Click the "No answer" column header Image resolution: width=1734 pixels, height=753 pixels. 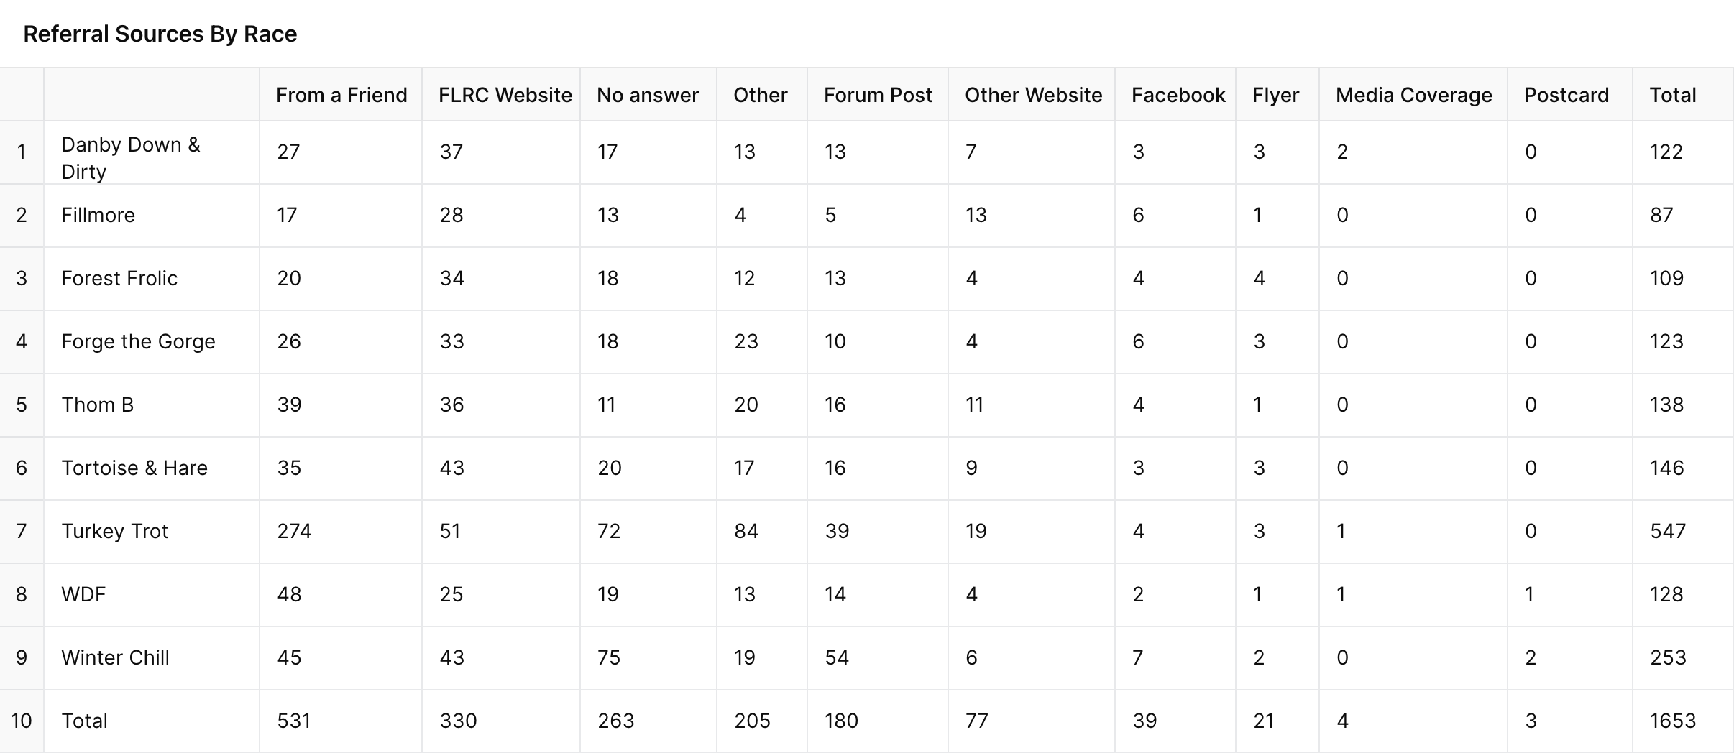pyautogui.click(x=647, y=95)
